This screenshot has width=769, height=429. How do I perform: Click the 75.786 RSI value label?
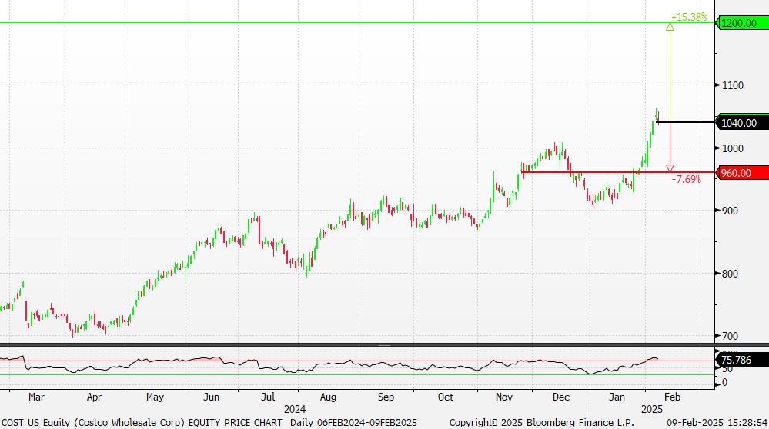coord(742,360)
